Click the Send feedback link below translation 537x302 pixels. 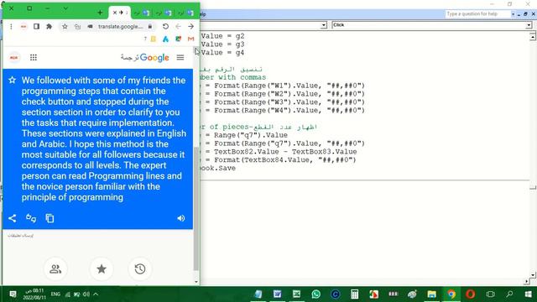(20, 236)
